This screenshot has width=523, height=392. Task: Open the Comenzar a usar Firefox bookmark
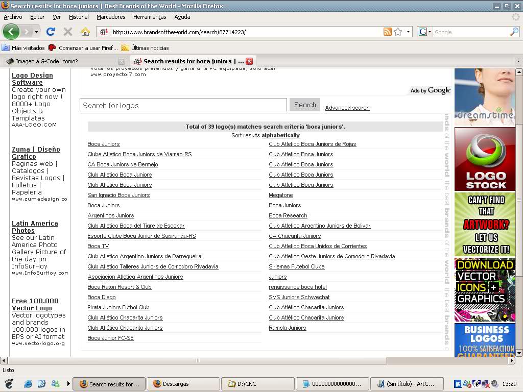tap(83, 47)
